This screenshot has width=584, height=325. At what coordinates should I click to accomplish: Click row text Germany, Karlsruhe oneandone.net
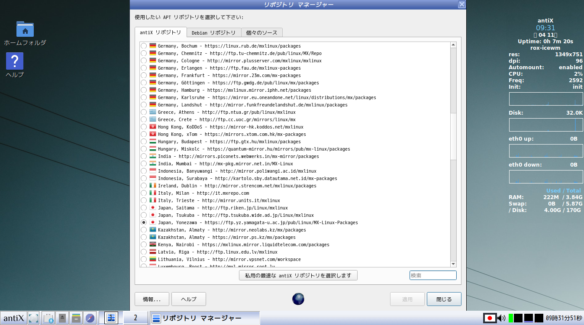tap(267, 97)
